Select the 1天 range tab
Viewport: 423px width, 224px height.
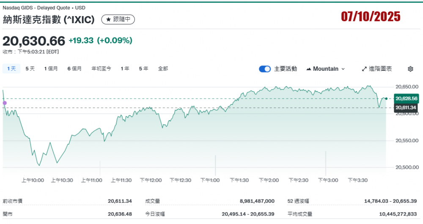(x=11, y=68)
